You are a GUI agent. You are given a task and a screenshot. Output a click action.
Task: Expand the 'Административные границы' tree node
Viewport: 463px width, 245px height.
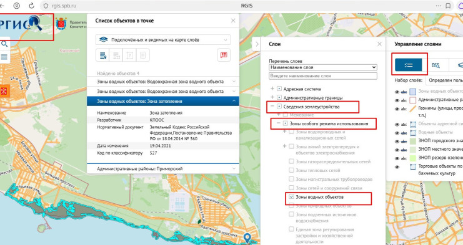[x=272, y=97]
